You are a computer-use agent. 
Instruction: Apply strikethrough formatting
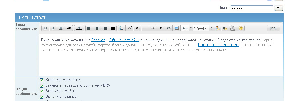click(69, 28)
